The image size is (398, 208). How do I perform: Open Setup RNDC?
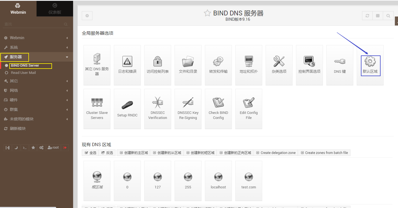coord(127,109)
